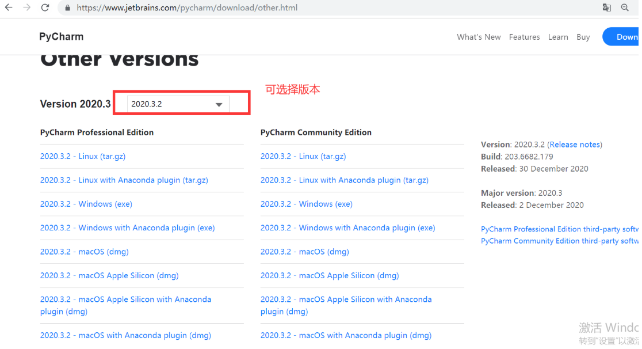Screen dimensions: 642x349
Task: Open Learn menu item
Action: coord(558,37)
